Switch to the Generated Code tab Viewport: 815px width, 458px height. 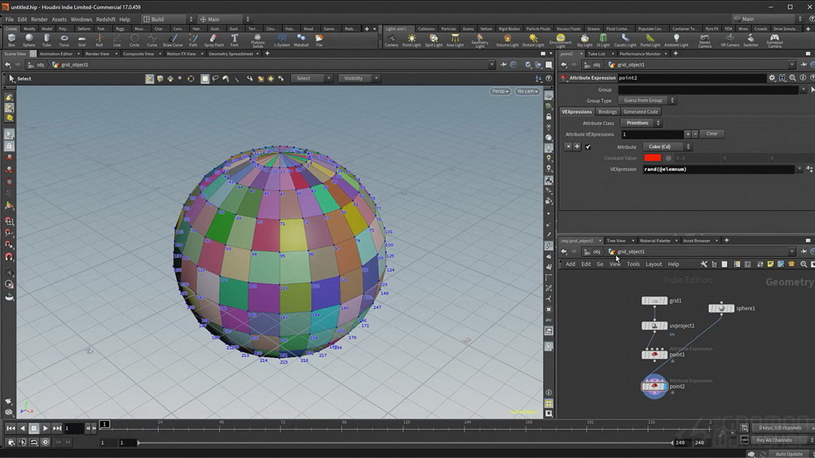(x=641, y=111)
